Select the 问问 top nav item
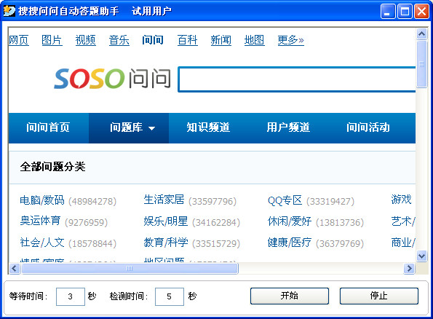Image resolution: width=433 pixels, height=319 pixels. tap(153, 40)
